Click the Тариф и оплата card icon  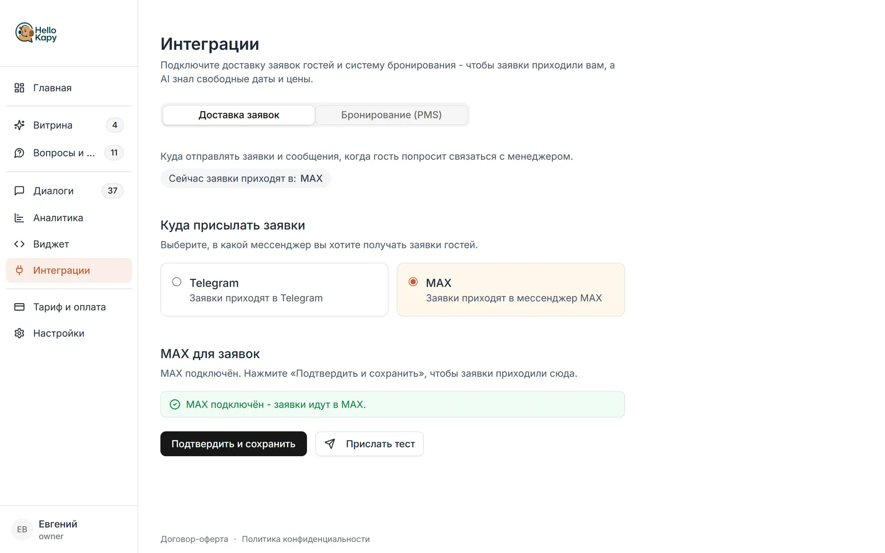[x=19, y=307]
